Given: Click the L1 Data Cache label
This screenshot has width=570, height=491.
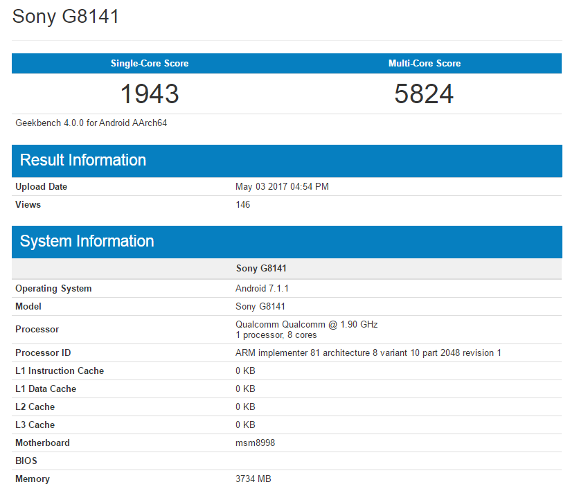Looking at the screenshot, I should pyautogui.click(x=46, y=389).
